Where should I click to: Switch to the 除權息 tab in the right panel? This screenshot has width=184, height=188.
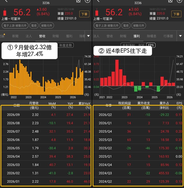click(x=152, y=36)
